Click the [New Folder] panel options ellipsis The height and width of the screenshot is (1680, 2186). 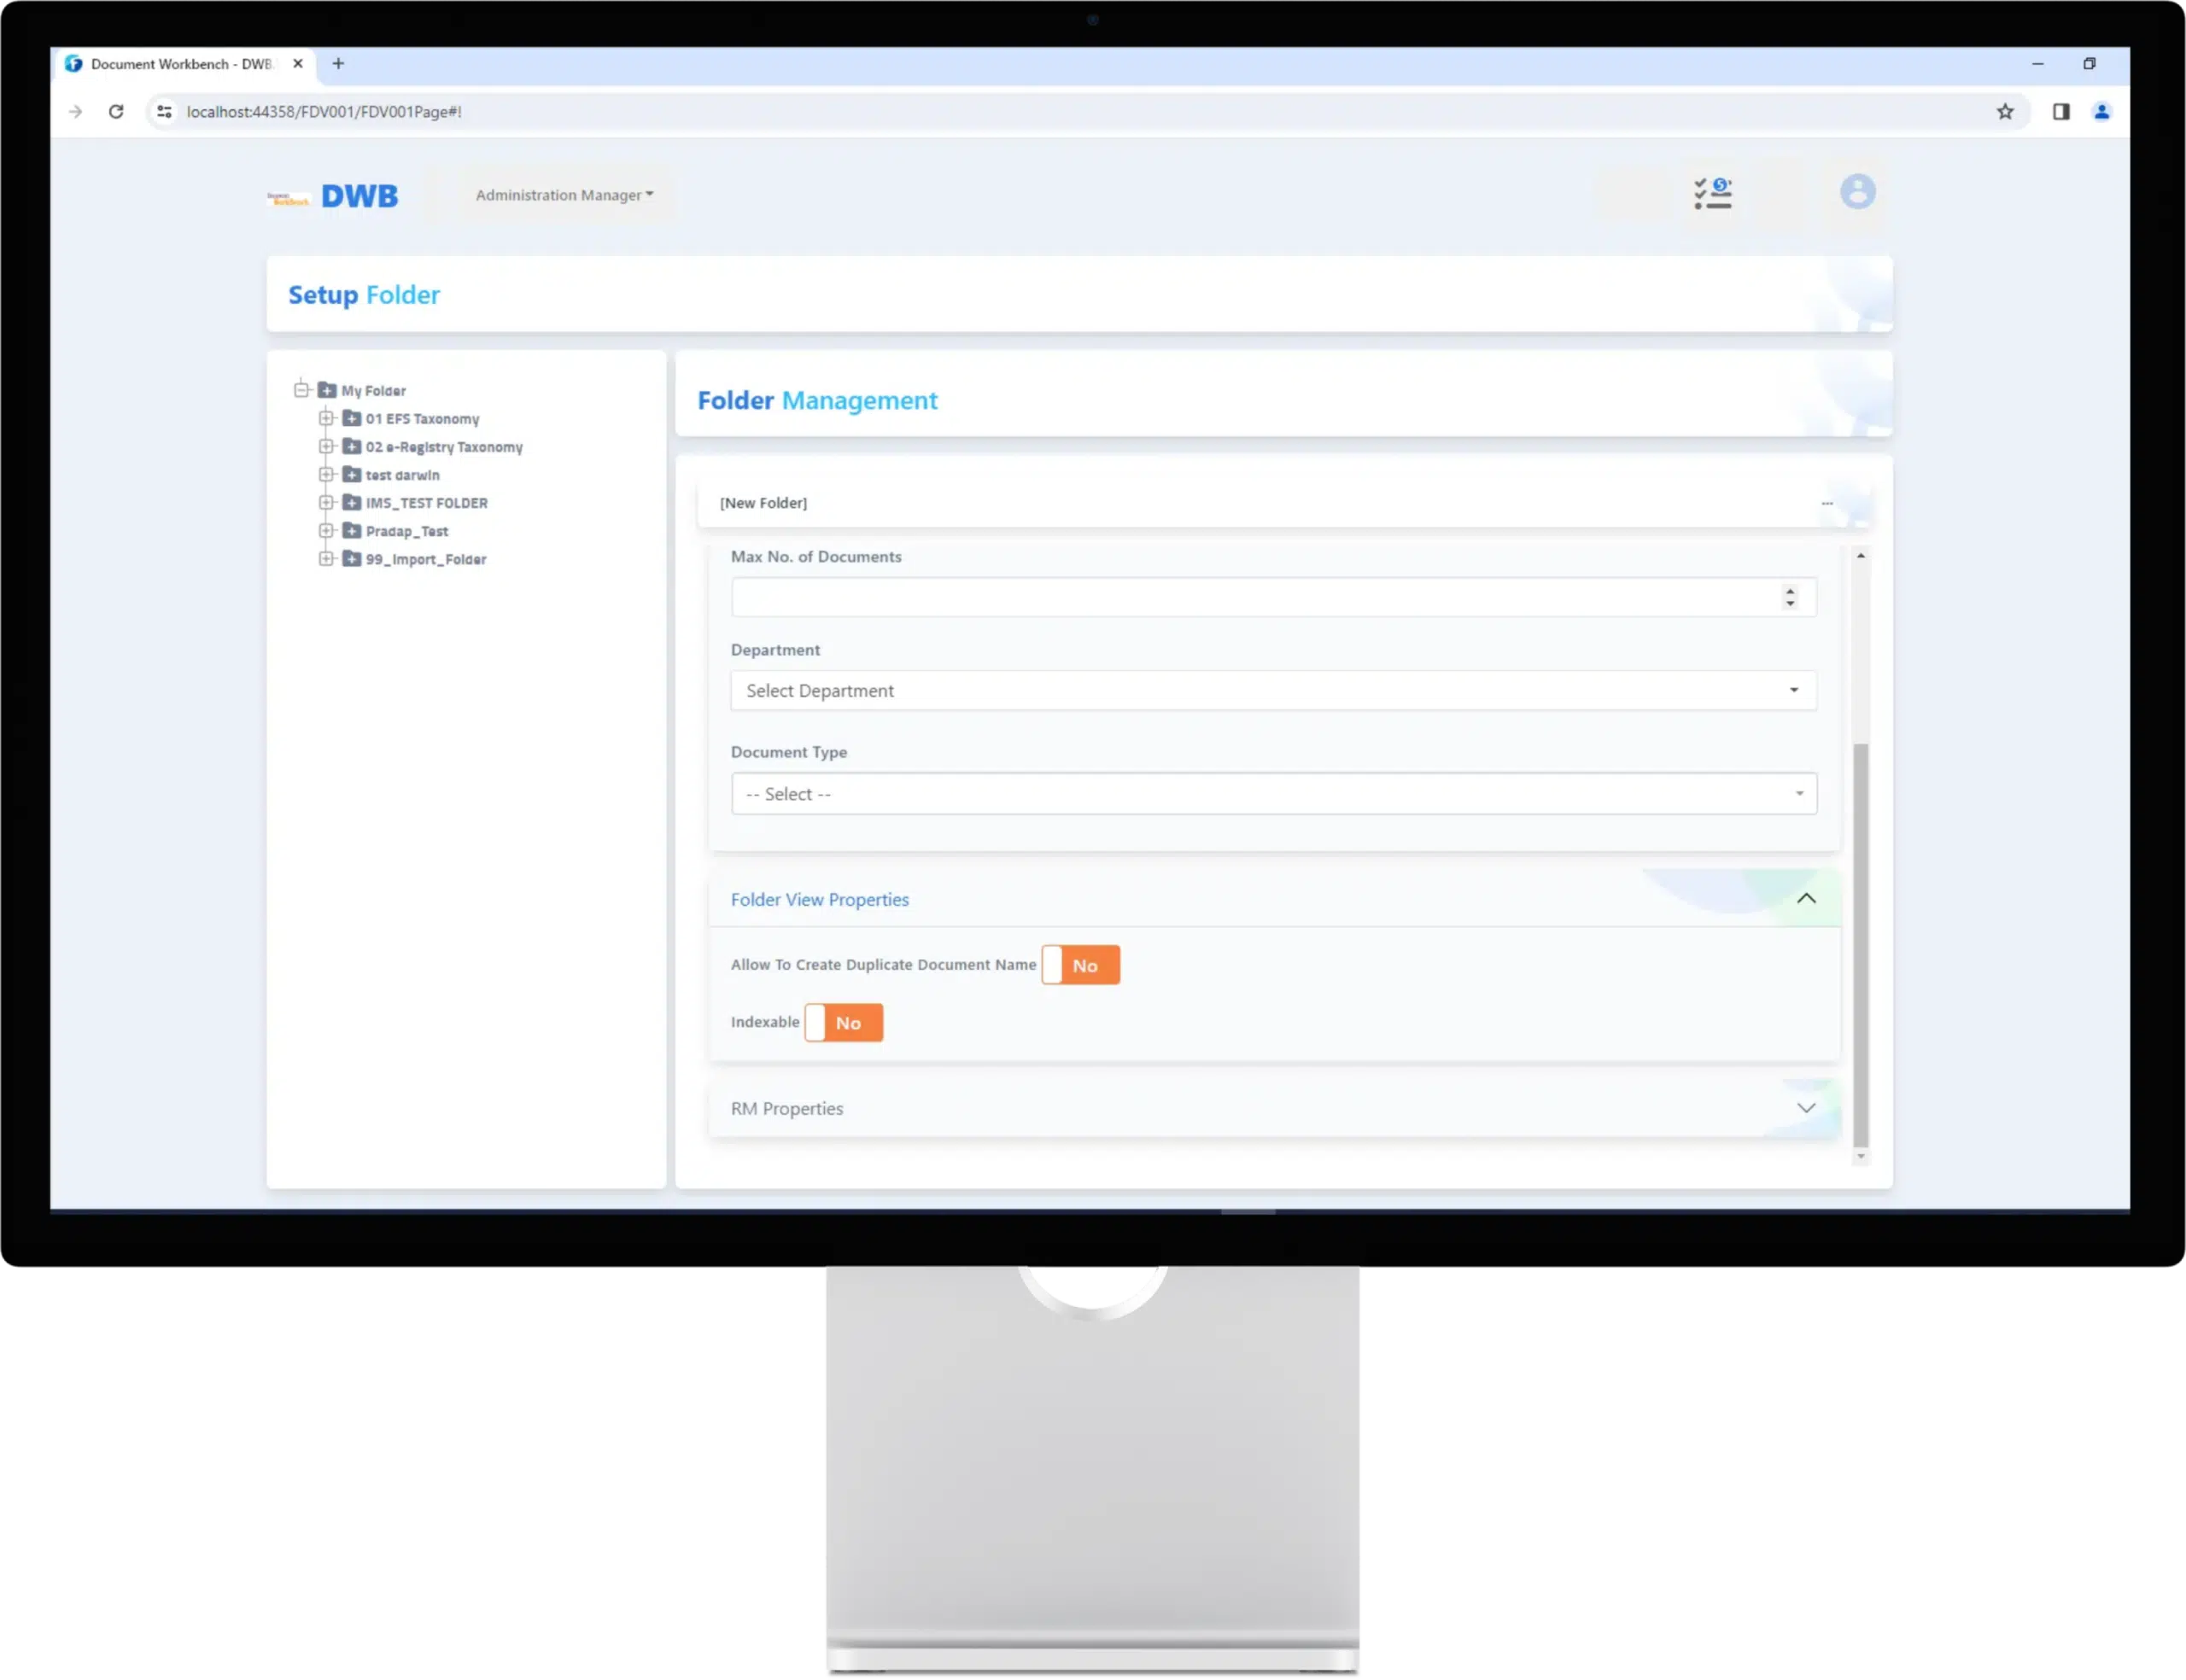(1826, 503)
